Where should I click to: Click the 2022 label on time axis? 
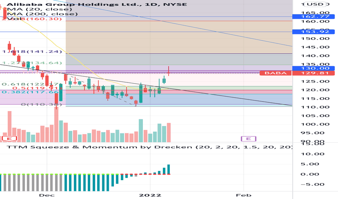[x=150, y=195]
